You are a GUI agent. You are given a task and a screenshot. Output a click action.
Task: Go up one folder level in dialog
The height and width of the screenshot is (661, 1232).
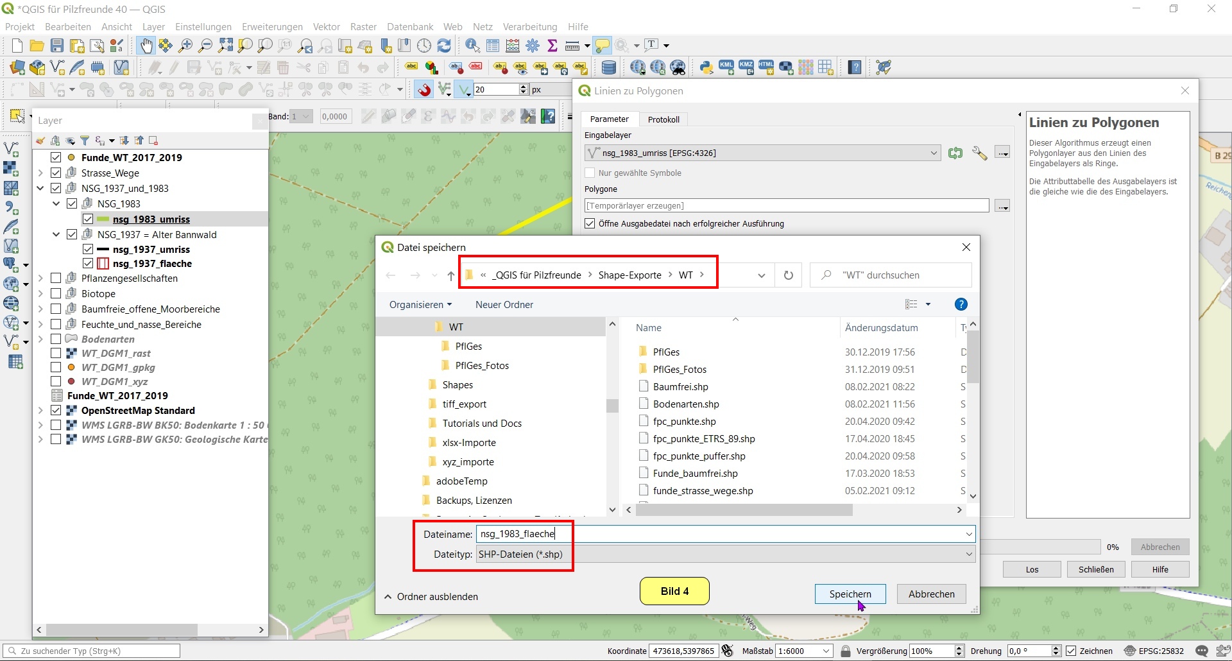[x=451, y=275]
